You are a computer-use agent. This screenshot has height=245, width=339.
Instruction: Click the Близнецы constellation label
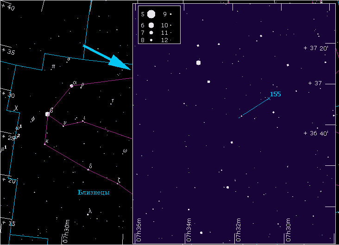[94, 193]
